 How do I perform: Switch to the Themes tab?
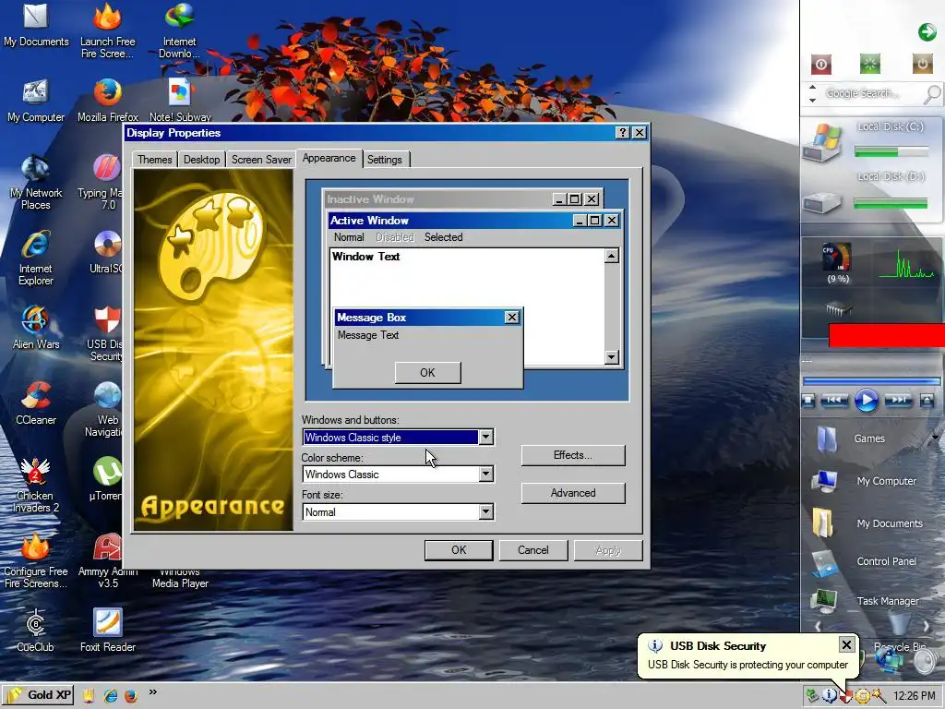155,159
